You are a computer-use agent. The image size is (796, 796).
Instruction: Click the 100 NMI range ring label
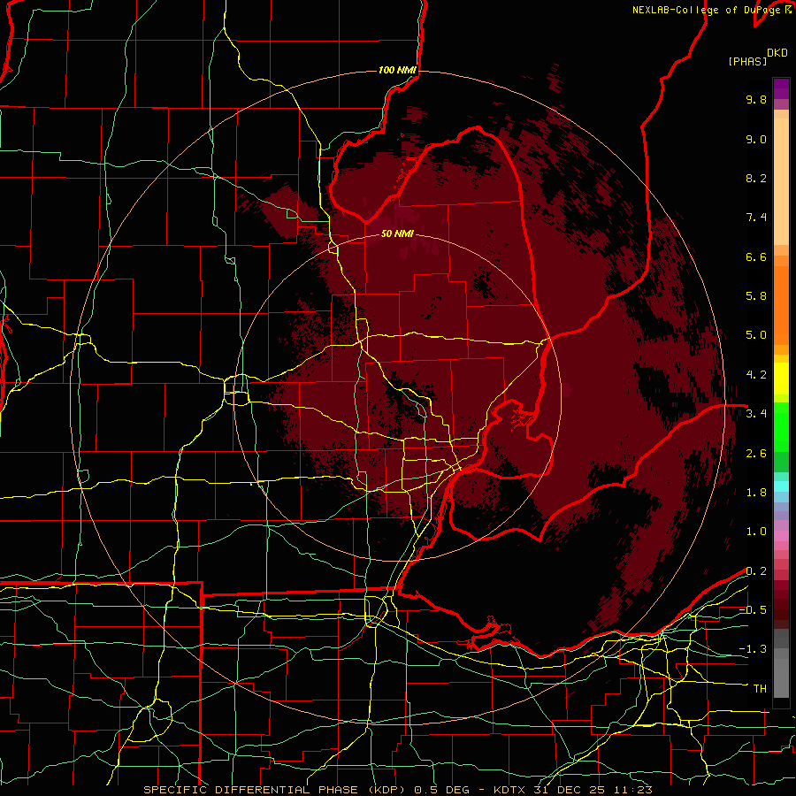tap(397, 70)
